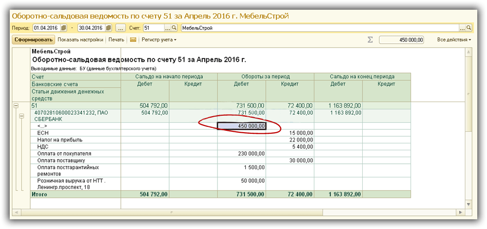Screen dimensions: 487x229
Task: Click magnifier icon in the Счет field
Action: pyautogui.click(x=174, y=28)
